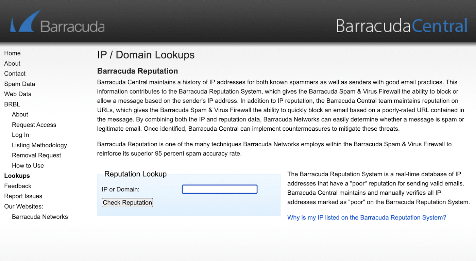Navigate to Spam Data
Viewport: 476px width, 261px height.
19,84
